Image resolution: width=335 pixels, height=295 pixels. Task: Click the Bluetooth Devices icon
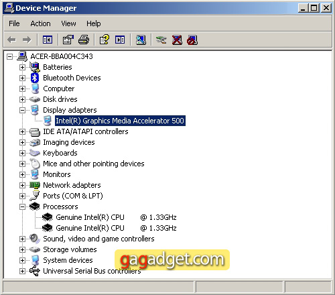click(x=35, y=78)
